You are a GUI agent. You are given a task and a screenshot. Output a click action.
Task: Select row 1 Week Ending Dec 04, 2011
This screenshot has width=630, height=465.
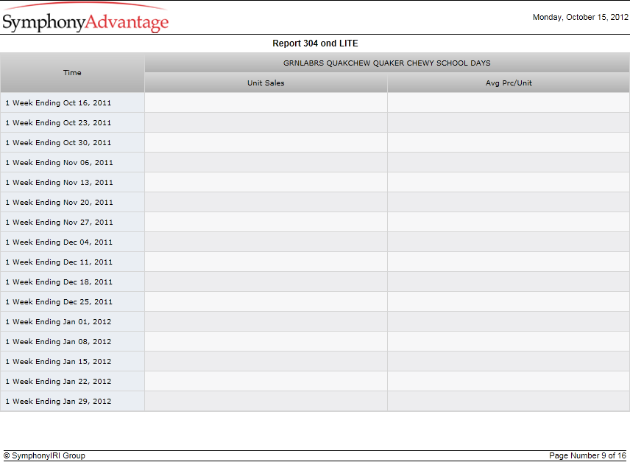tap(314, 242)
